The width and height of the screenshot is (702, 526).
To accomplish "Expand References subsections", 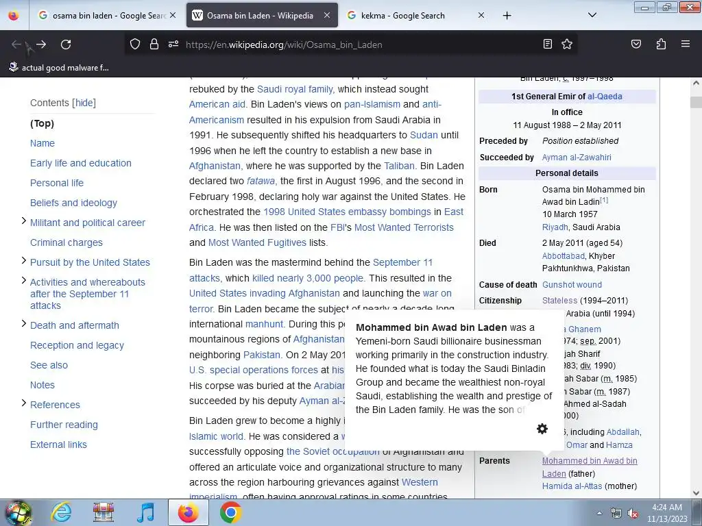I will click(x=24, y=403).
